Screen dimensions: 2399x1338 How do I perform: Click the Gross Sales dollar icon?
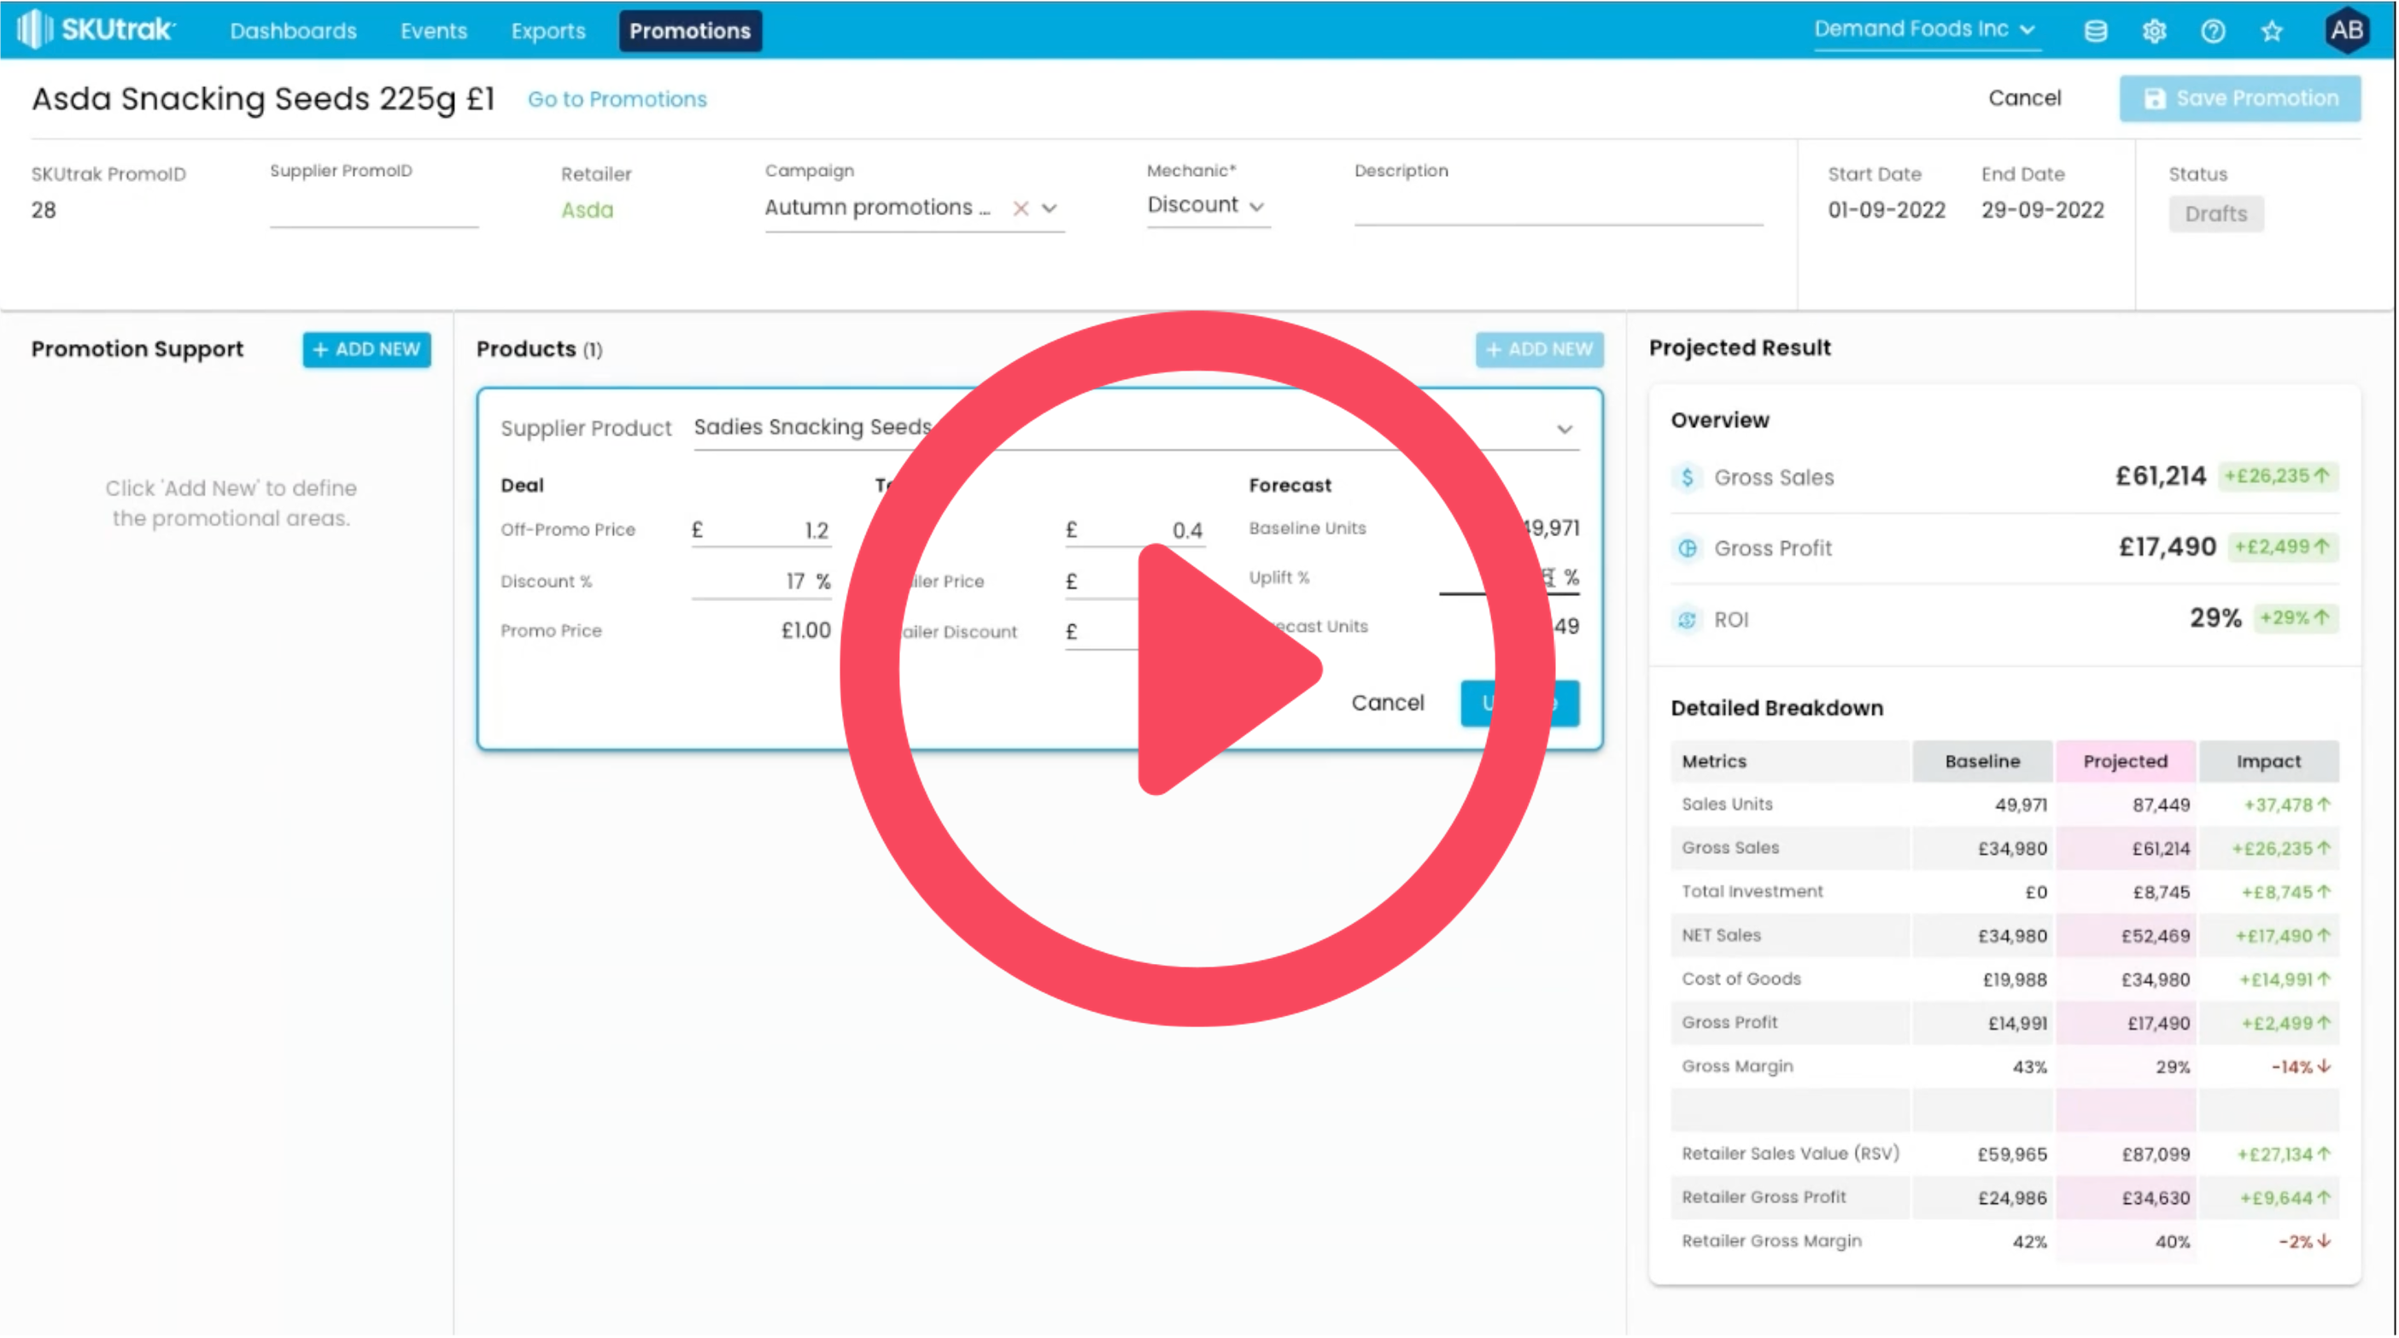[x=1687, y=477]
